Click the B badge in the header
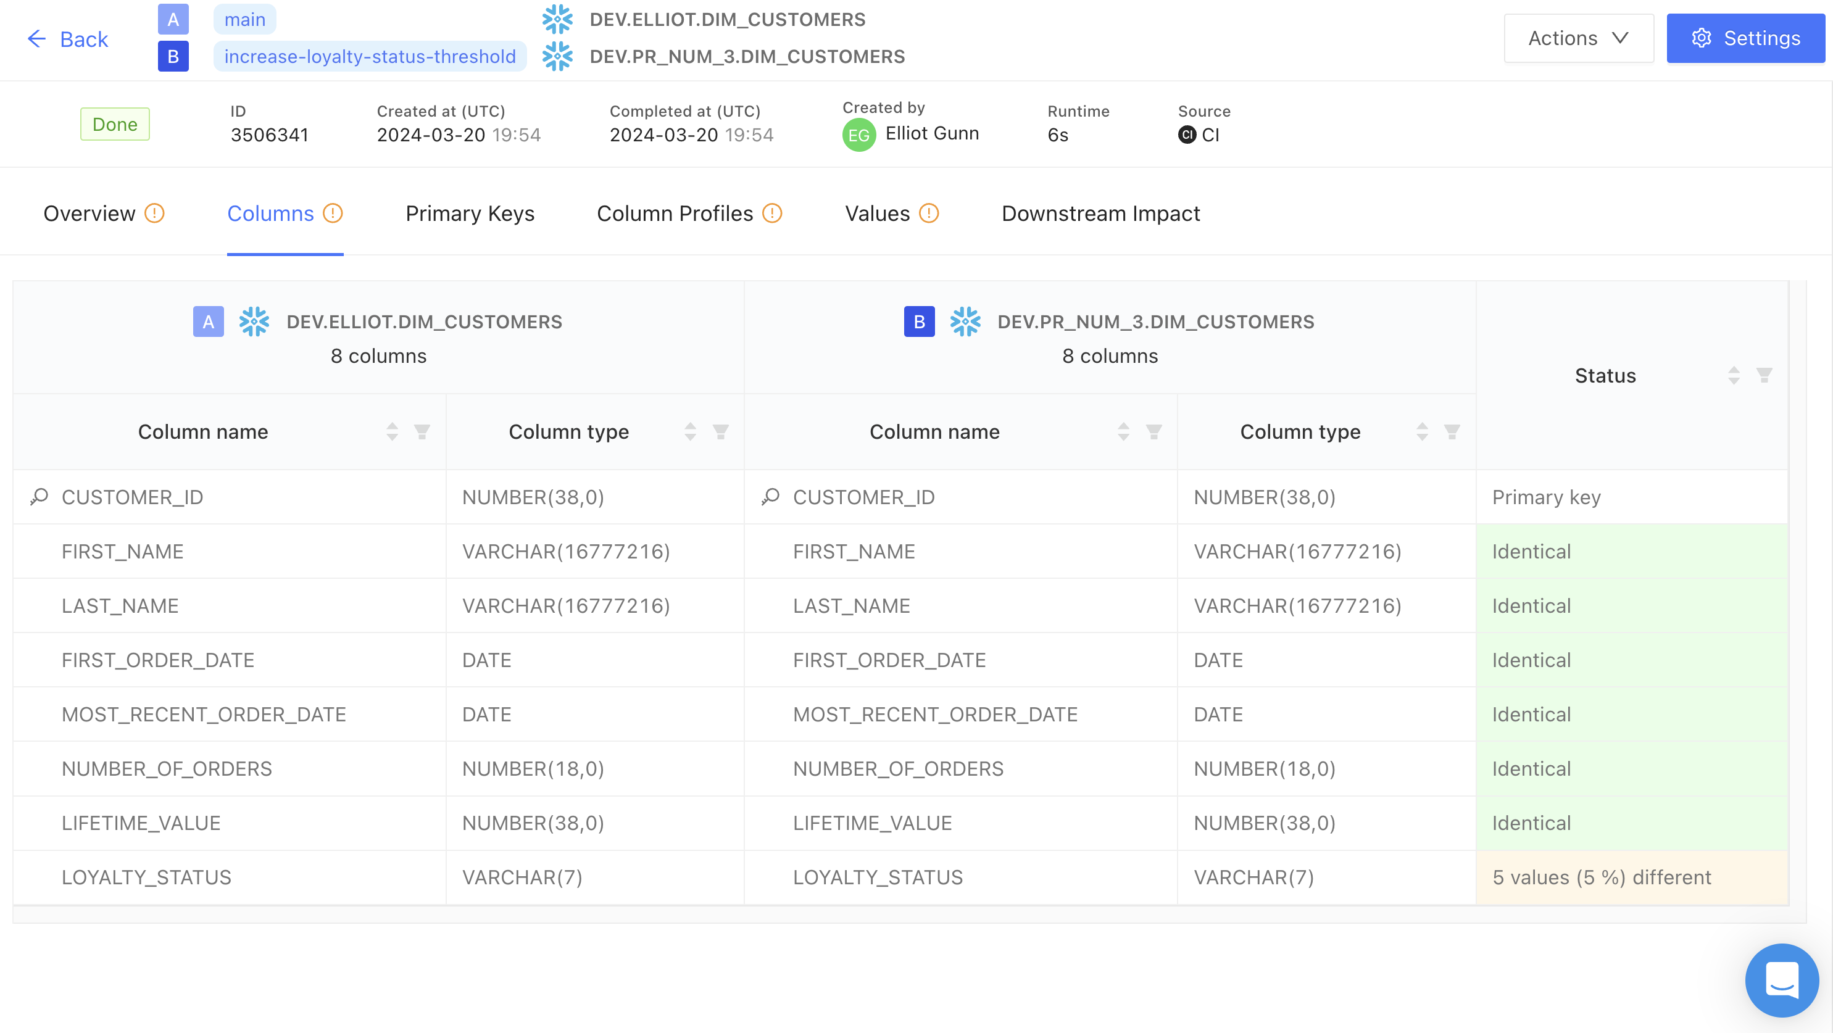This screenshot has width=1833, height=1033. pyautogui.click(x=173, y=56)
